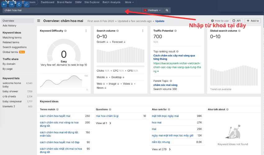Screen dimensions: 264x155
Task: Click the browser reload icon
Action: click(x=19, y=4)
